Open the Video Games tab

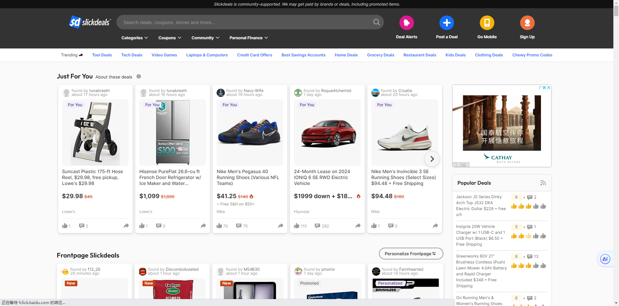coord(164,55)
